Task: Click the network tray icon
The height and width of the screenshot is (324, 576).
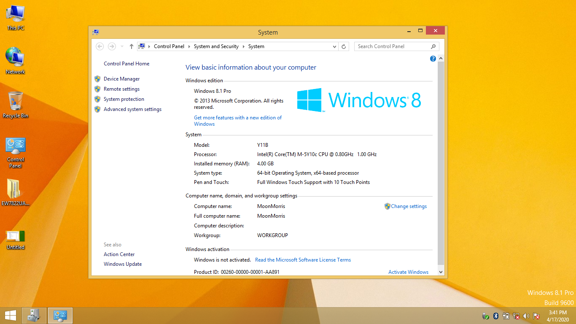Action: point(516,316)
